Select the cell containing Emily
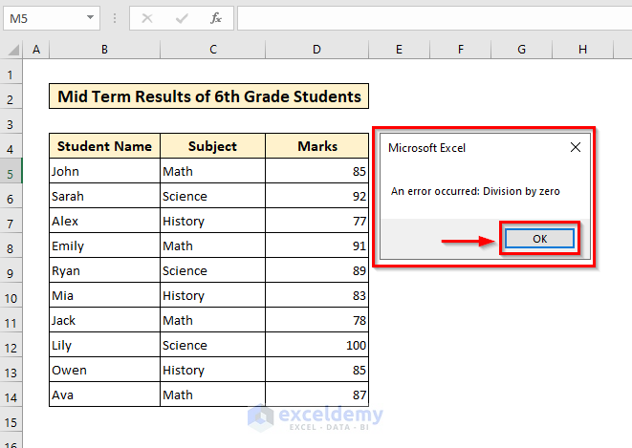 coord(104,245)
